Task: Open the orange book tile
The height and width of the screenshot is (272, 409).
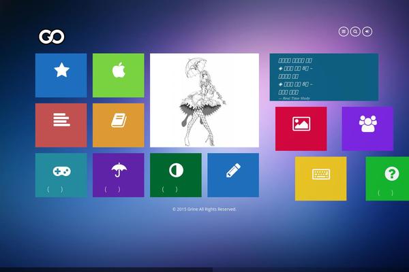Action: coord(119,125)
